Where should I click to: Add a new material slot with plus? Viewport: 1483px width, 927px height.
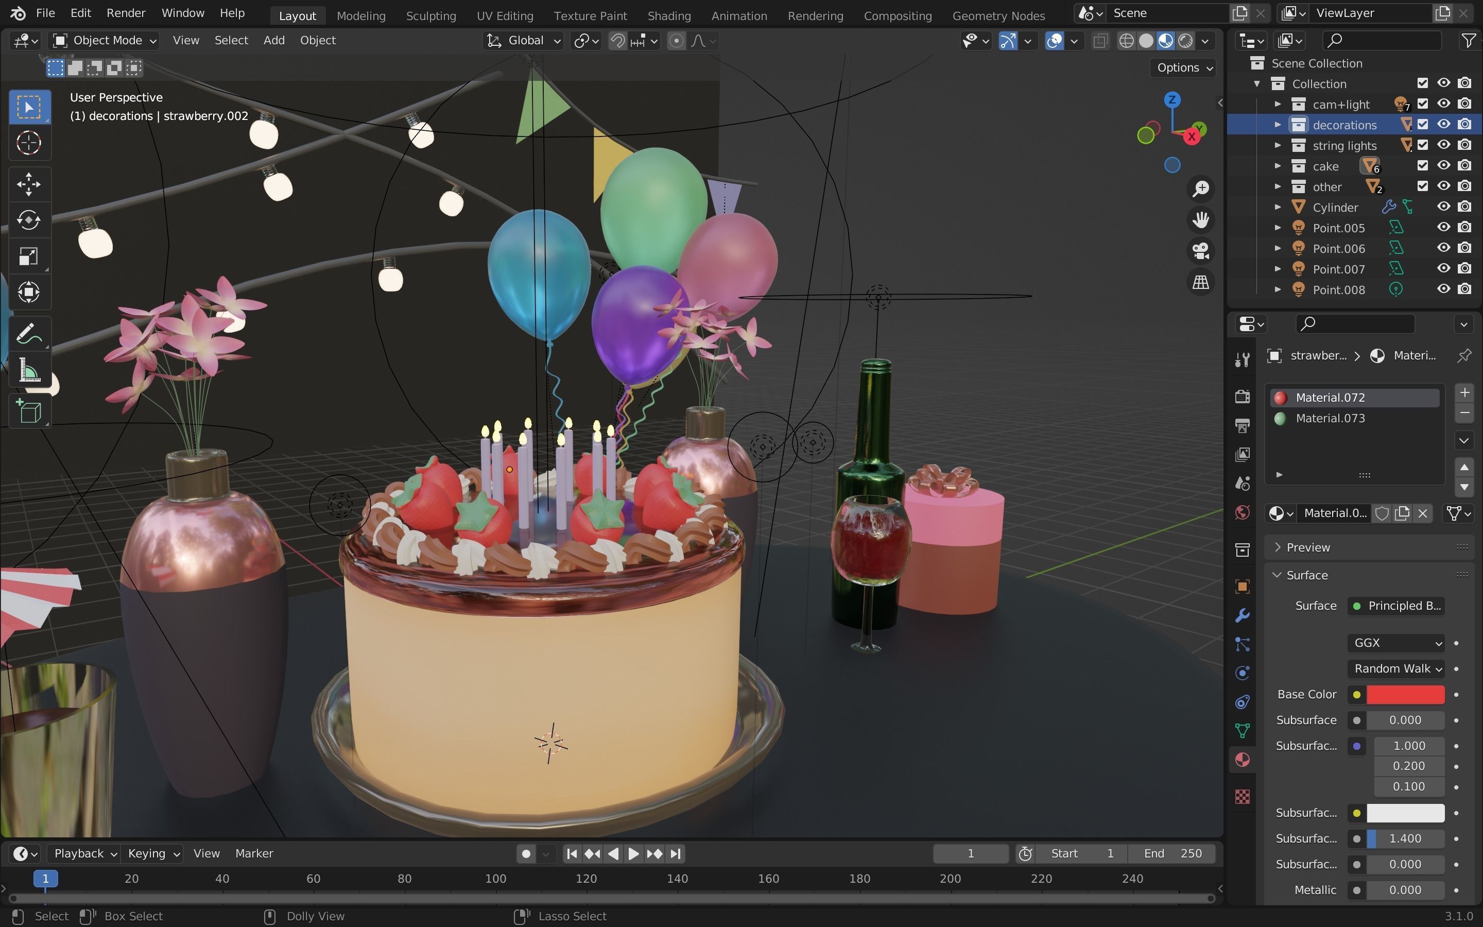1464,392
